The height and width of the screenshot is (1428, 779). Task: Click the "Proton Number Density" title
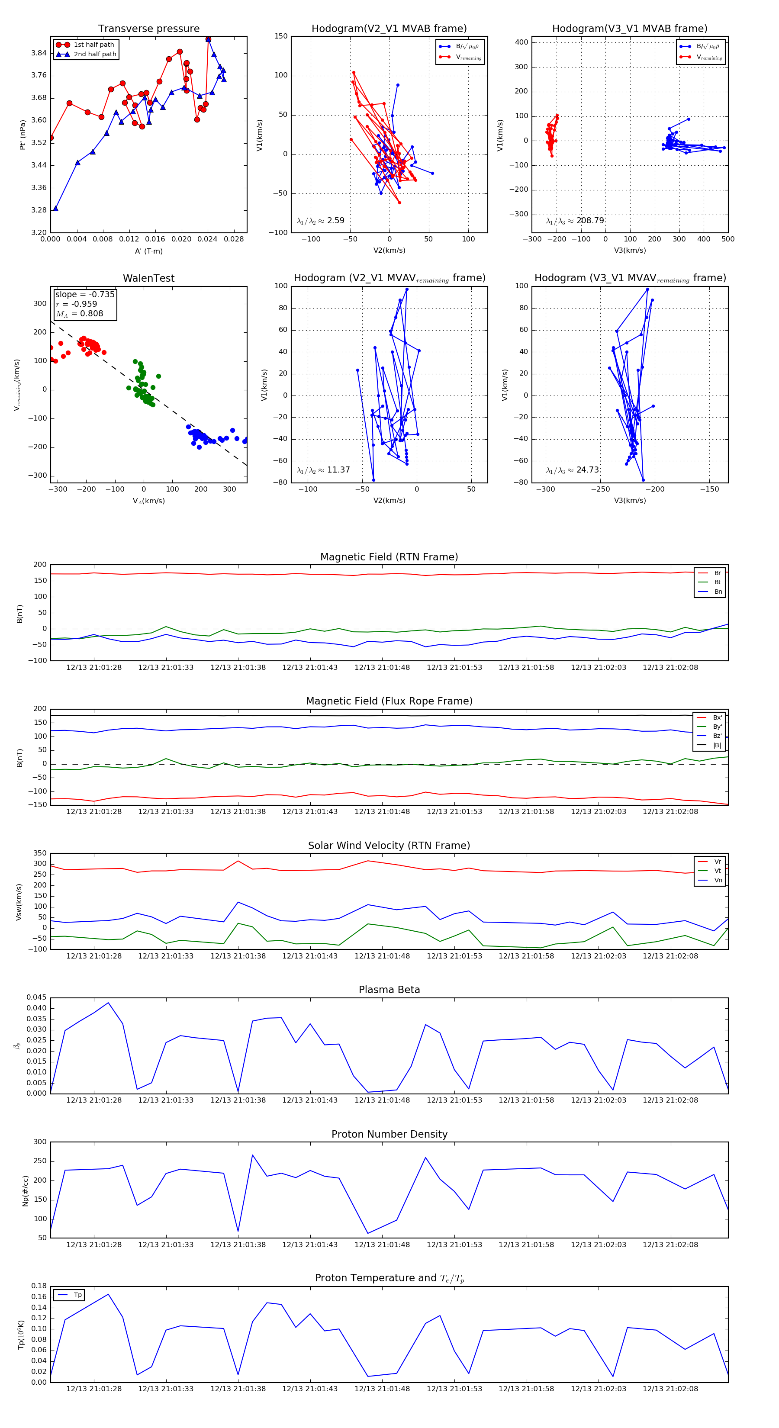389,1134
